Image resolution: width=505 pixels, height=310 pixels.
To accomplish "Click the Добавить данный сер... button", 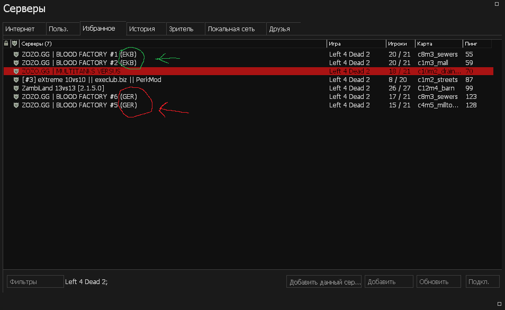I will coord(324,282).
